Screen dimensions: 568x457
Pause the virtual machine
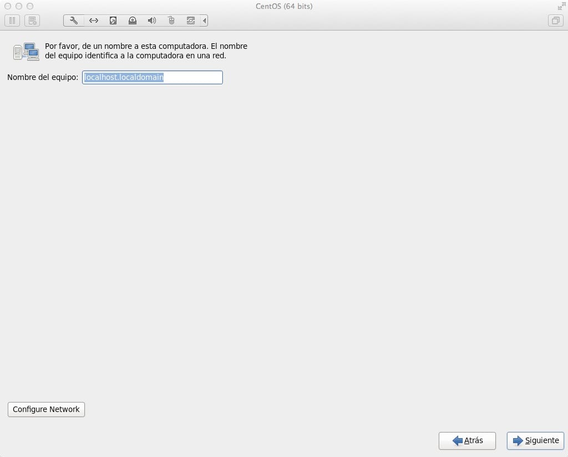click(x=12, y=21)
